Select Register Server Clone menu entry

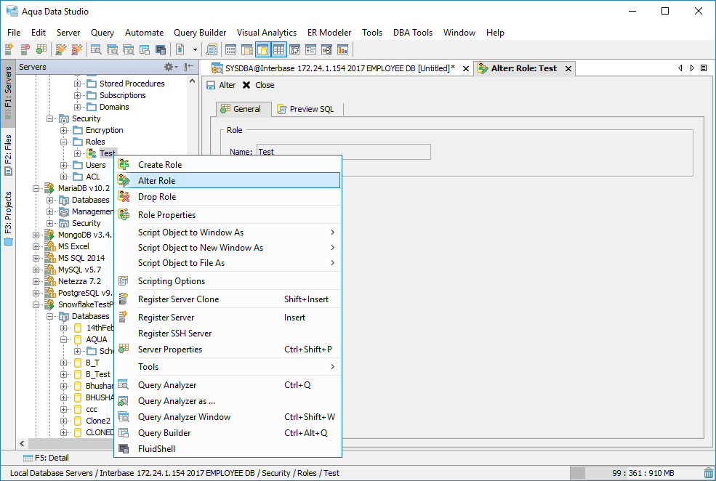point(228,299)
